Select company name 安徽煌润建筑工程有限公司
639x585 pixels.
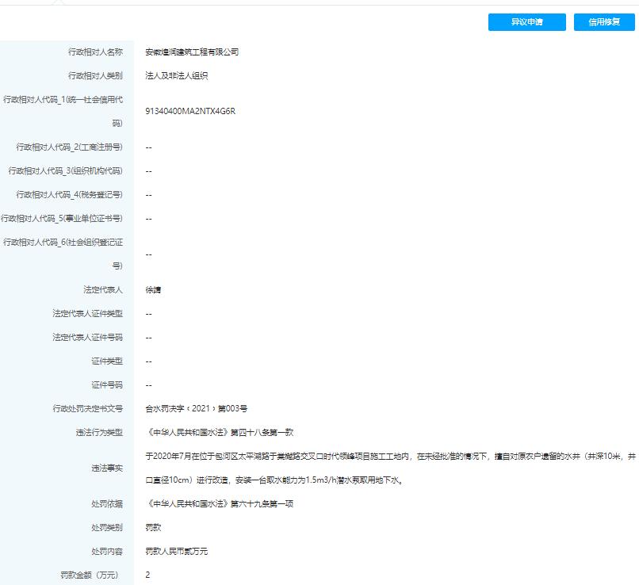click(x=192, y=52)
